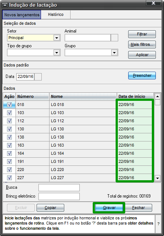The height and width of the screenshot is (236, 164).
Task: Click the Número cell 191
Action: point(33,161)
